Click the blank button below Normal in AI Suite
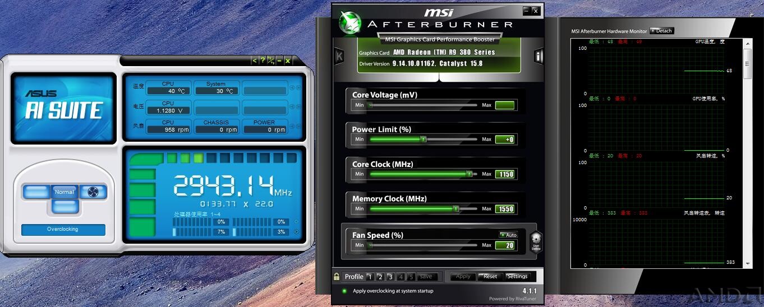 [x=64, y=206]
